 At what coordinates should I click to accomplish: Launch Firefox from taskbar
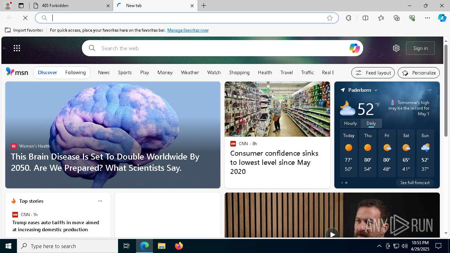(179, 246)
